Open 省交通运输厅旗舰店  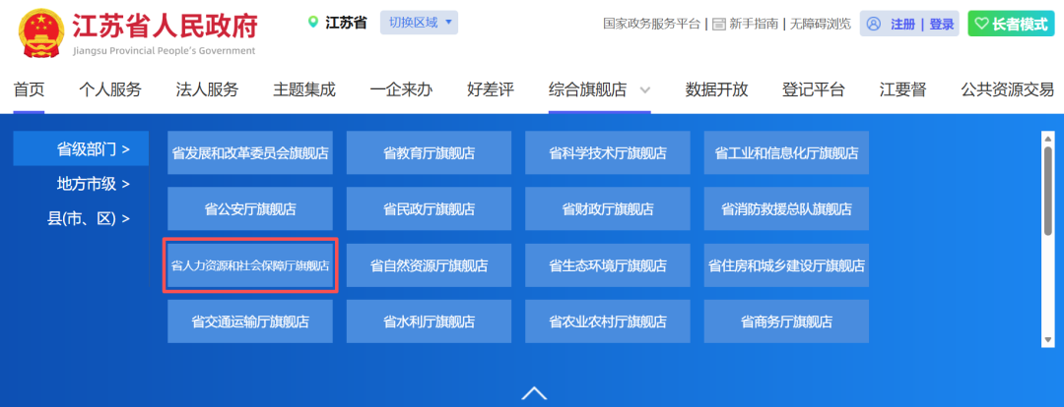[x=250, y=321]
